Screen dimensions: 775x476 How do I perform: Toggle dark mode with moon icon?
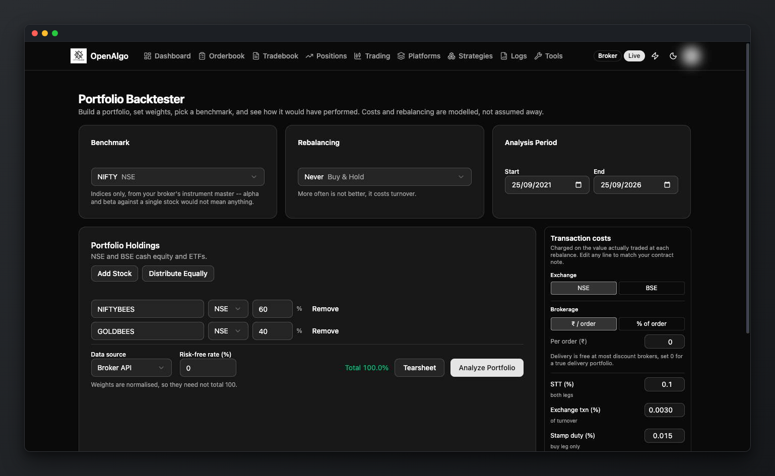[673, 56]
